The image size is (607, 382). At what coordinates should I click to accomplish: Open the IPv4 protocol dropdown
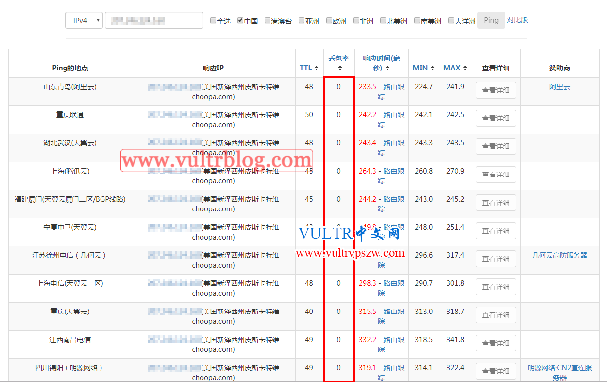pos(84,20)
